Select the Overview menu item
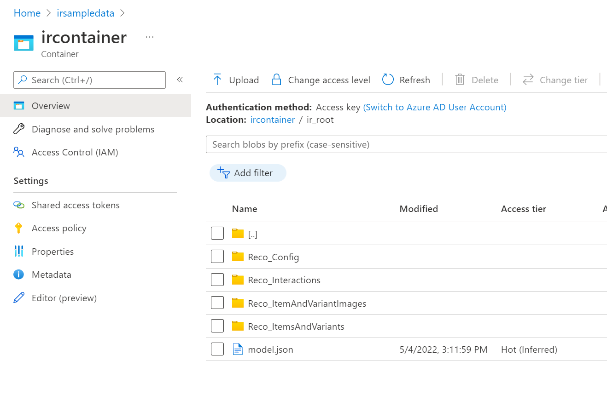 pyautogui.click(x=51, y=106)
